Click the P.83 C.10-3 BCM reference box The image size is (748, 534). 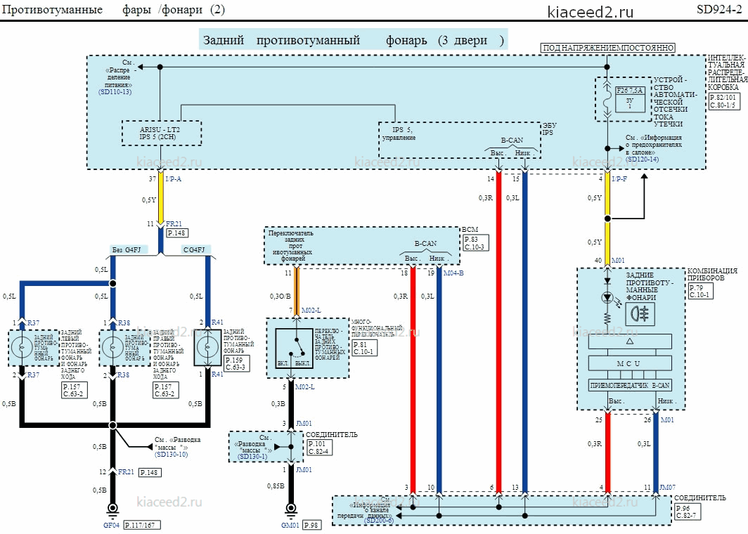(476, 243)
